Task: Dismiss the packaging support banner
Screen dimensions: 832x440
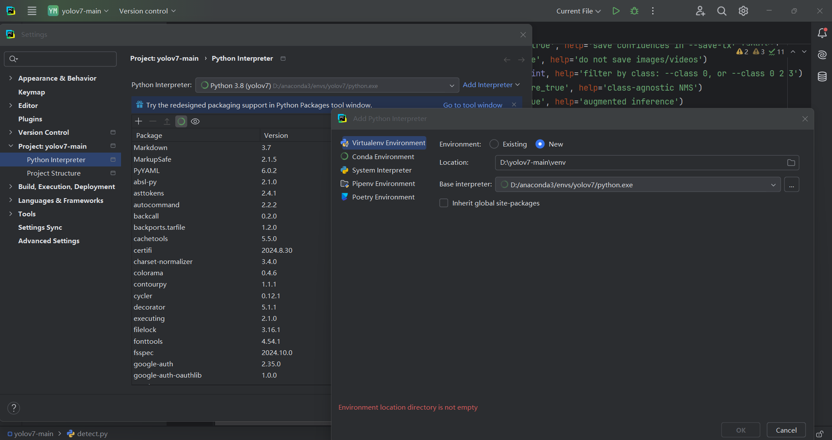Action: click(x=514, y=104)
